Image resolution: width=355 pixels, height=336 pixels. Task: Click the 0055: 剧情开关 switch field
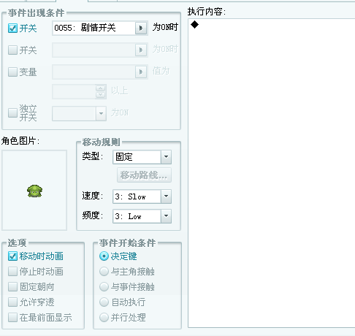[94, 28]
